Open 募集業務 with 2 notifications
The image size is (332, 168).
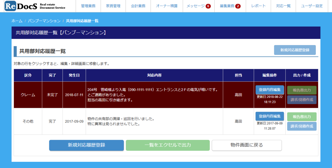pyautogui.click(x=230, y=6)
